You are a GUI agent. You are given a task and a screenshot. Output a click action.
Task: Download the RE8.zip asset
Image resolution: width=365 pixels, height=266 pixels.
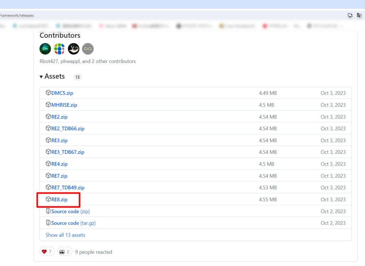(59, 199)
